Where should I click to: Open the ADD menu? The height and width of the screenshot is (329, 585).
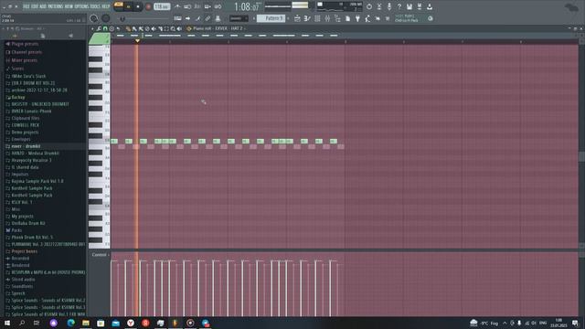tap(43, 6)
